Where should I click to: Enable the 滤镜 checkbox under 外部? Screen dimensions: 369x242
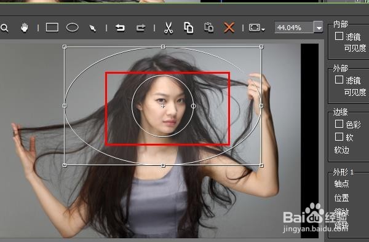coord(339,80)
